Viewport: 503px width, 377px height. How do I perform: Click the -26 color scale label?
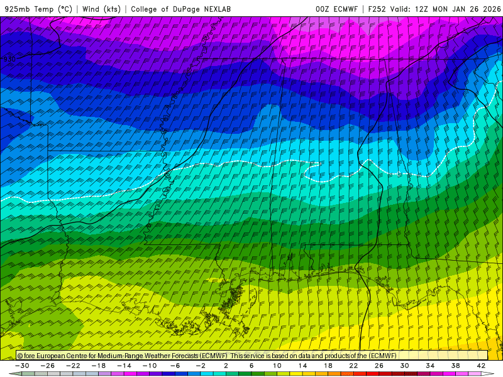[x=48, y=366]
